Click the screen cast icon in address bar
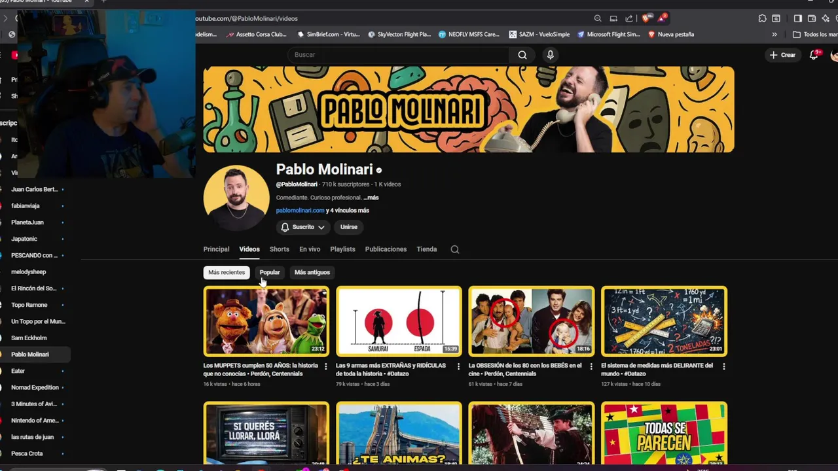This screenshot has width=838, height=471. (x=613, y=18)
